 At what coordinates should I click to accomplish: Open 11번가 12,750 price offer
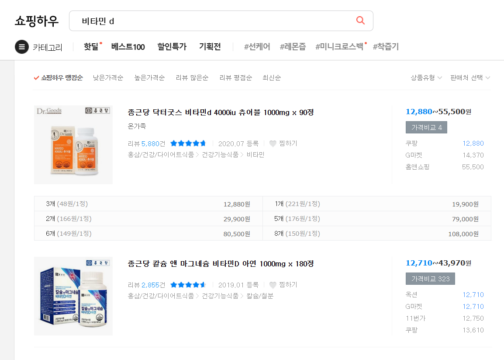[x=445, y=318]
